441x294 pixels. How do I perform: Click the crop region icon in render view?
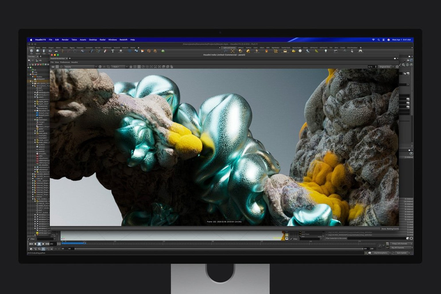(108, 67)
